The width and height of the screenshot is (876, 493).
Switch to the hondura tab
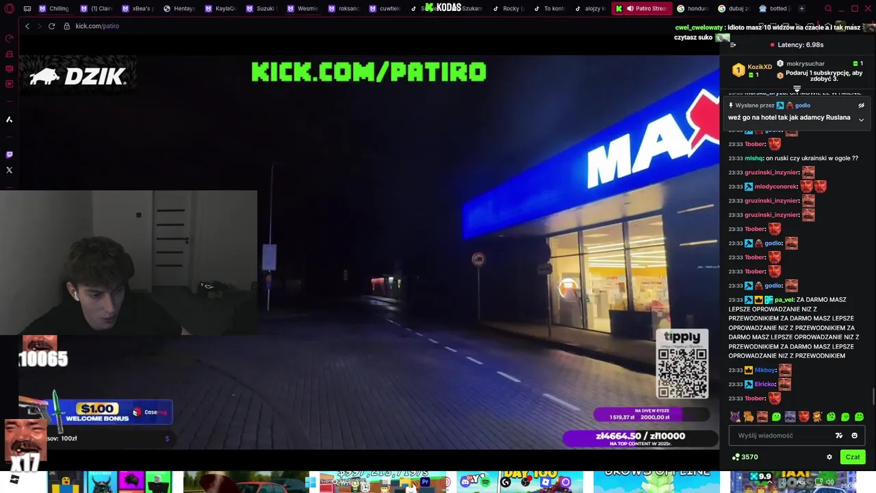[x=693, y=8]
